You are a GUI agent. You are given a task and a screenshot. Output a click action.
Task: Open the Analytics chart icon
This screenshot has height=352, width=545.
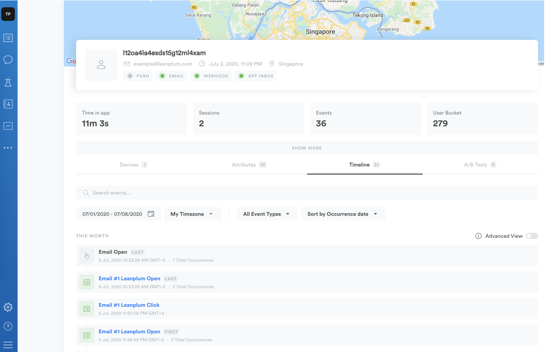[x=8, y=126]
